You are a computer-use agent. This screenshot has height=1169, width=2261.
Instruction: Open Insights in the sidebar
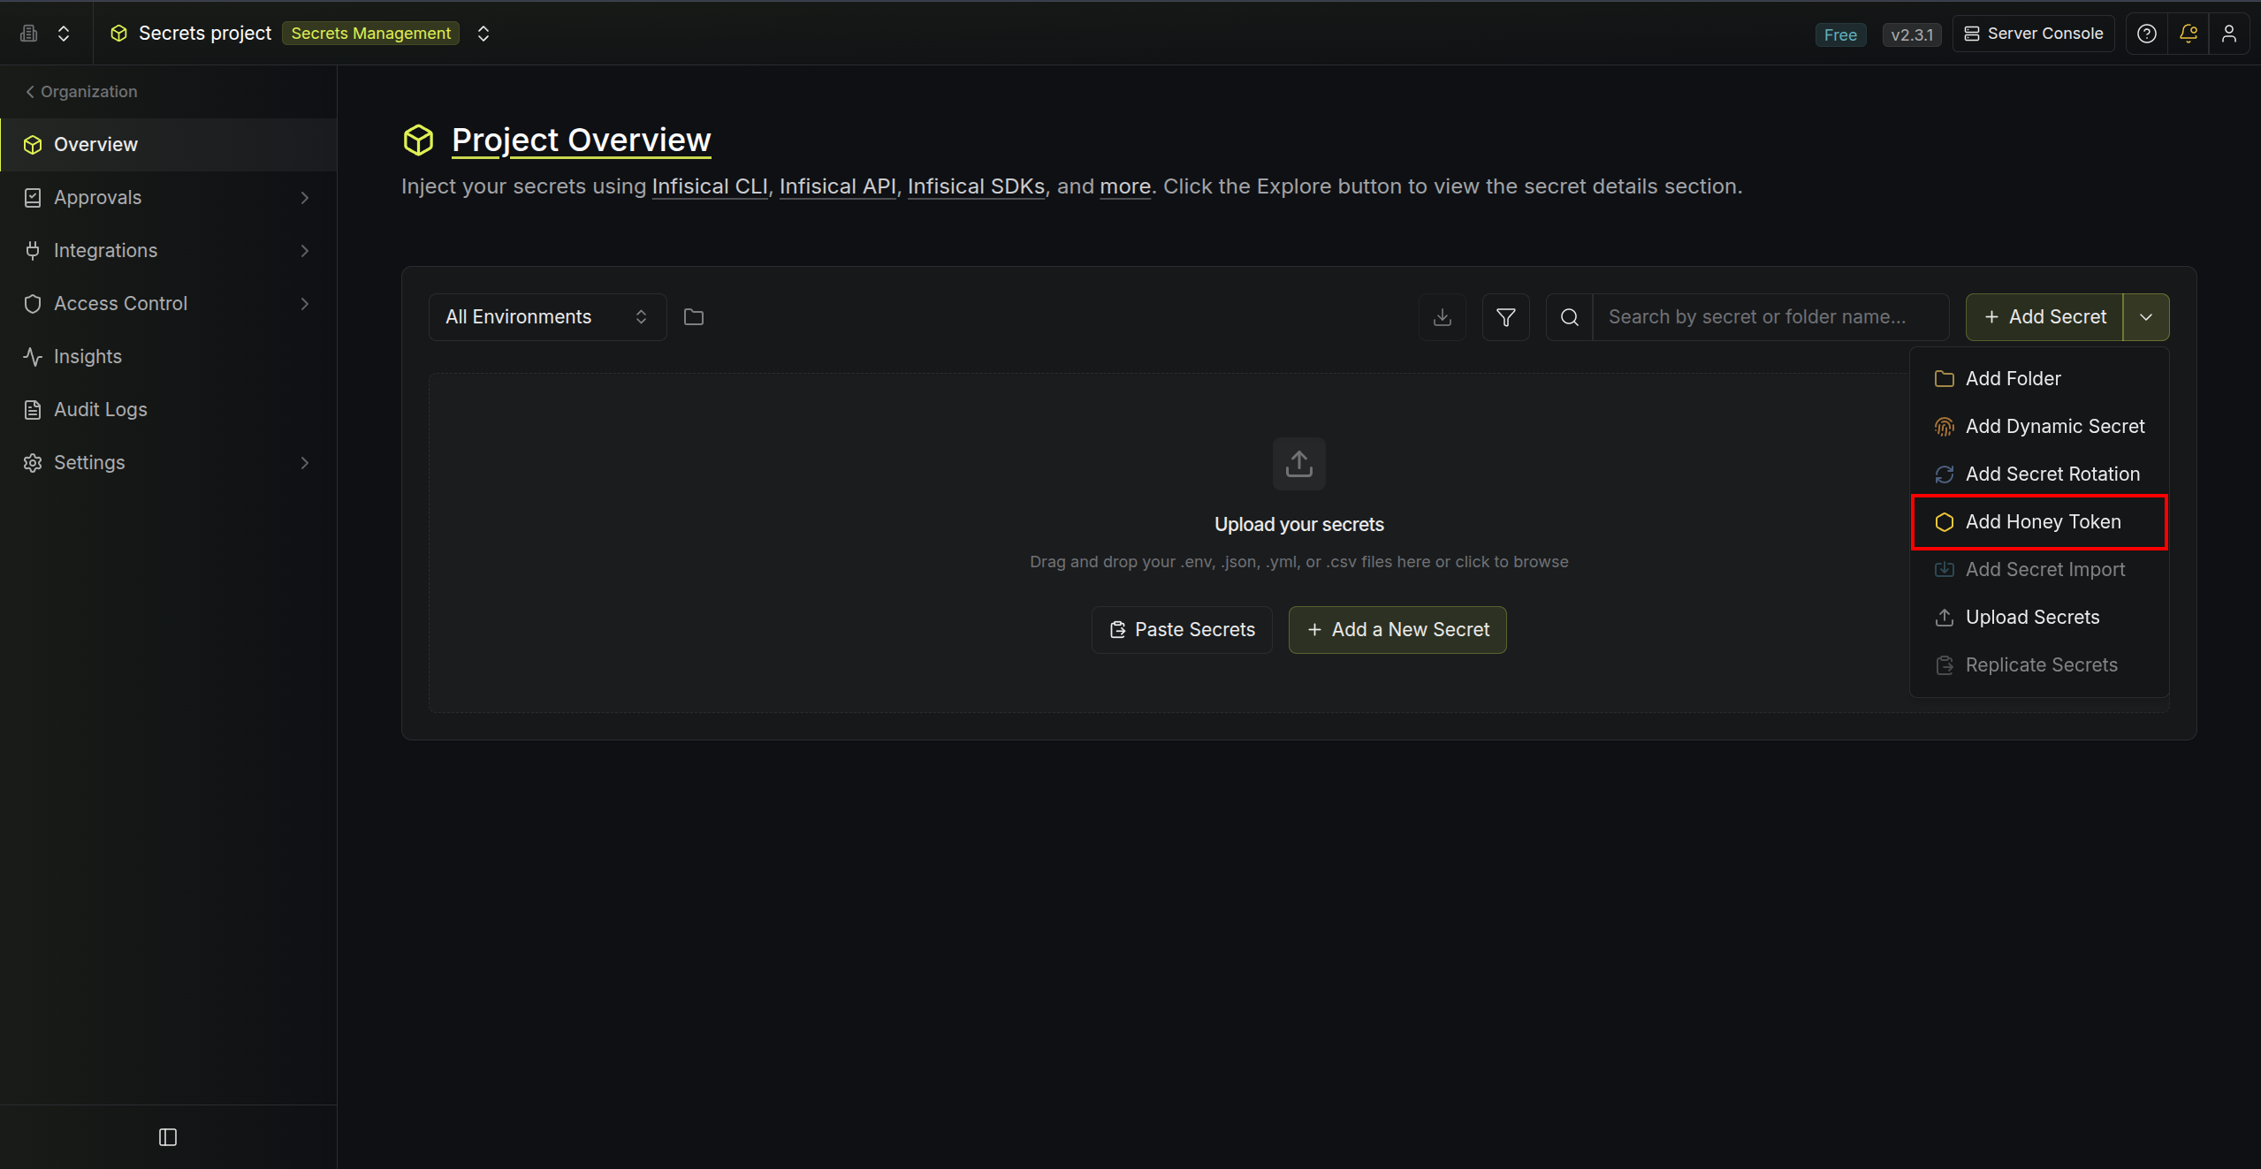click(x=168, y=357)
